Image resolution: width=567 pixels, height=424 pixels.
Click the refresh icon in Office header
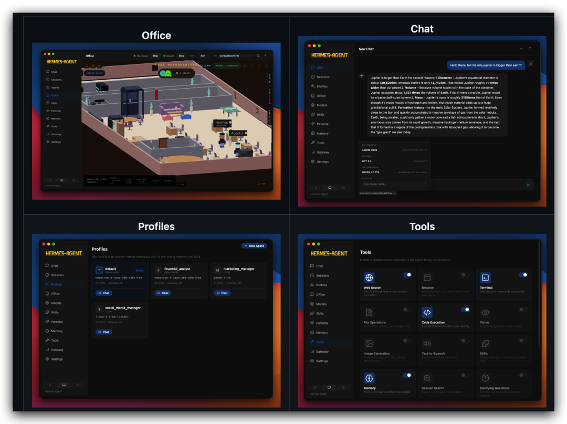tap(258, 56)
